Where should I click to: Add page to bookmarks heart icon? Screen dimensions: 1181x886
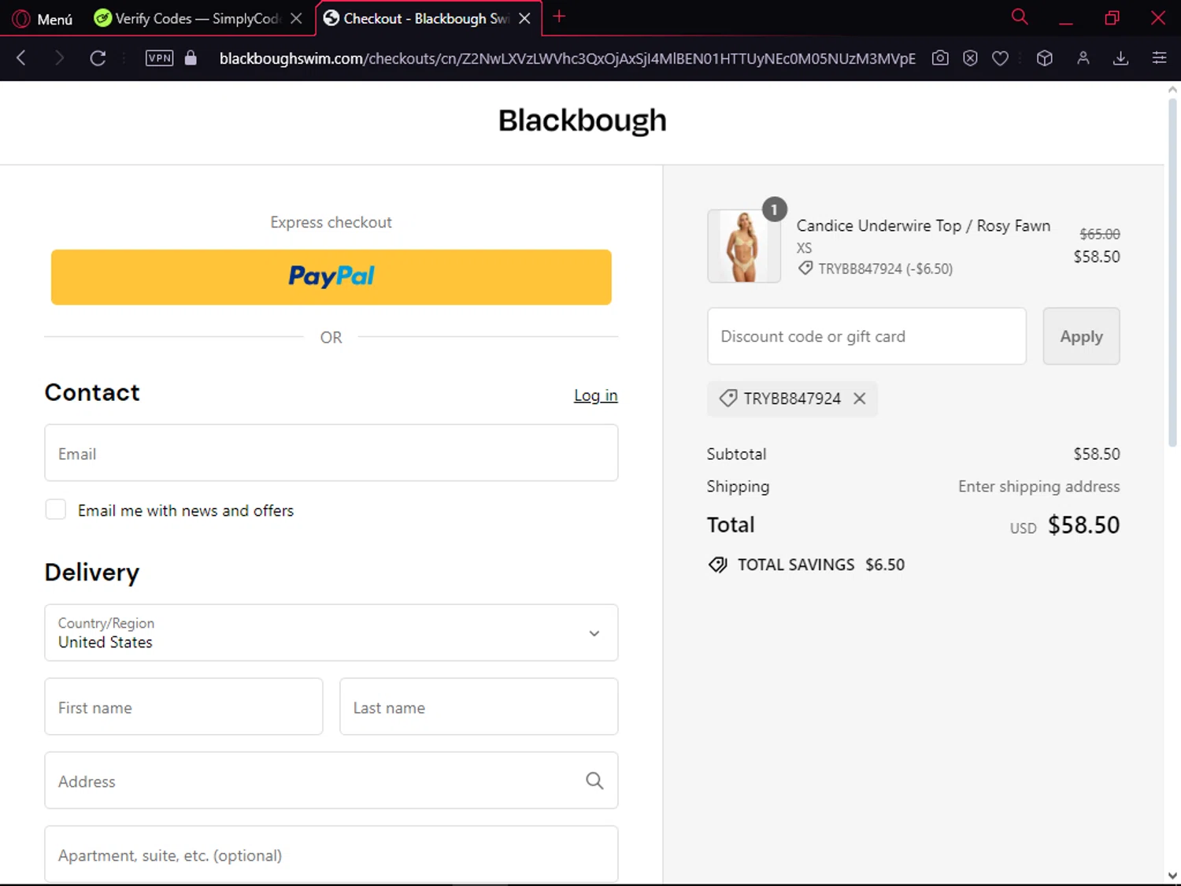1000,57
